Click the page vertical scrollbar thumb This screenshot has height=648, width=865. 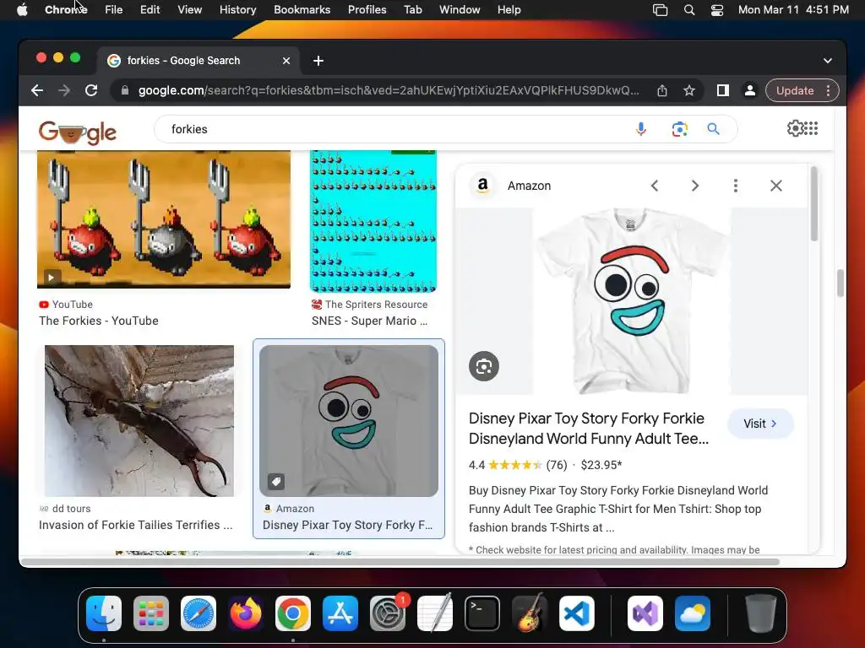pos(840,283)
